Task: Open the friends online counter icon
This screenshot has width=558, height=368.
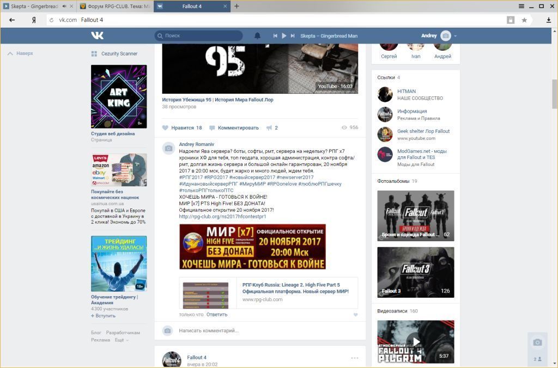Action: click(x=537, y=359)
